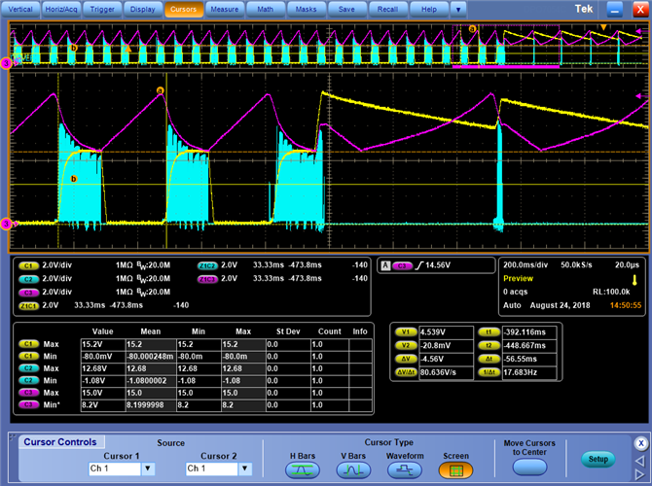652x486 pixels.
Task: Click the Setup button
Action: click(x=598, y=459)
